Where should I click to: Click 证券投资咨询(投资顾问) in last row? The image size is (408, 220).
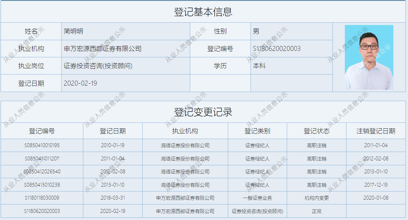click(x=258, y=211)
